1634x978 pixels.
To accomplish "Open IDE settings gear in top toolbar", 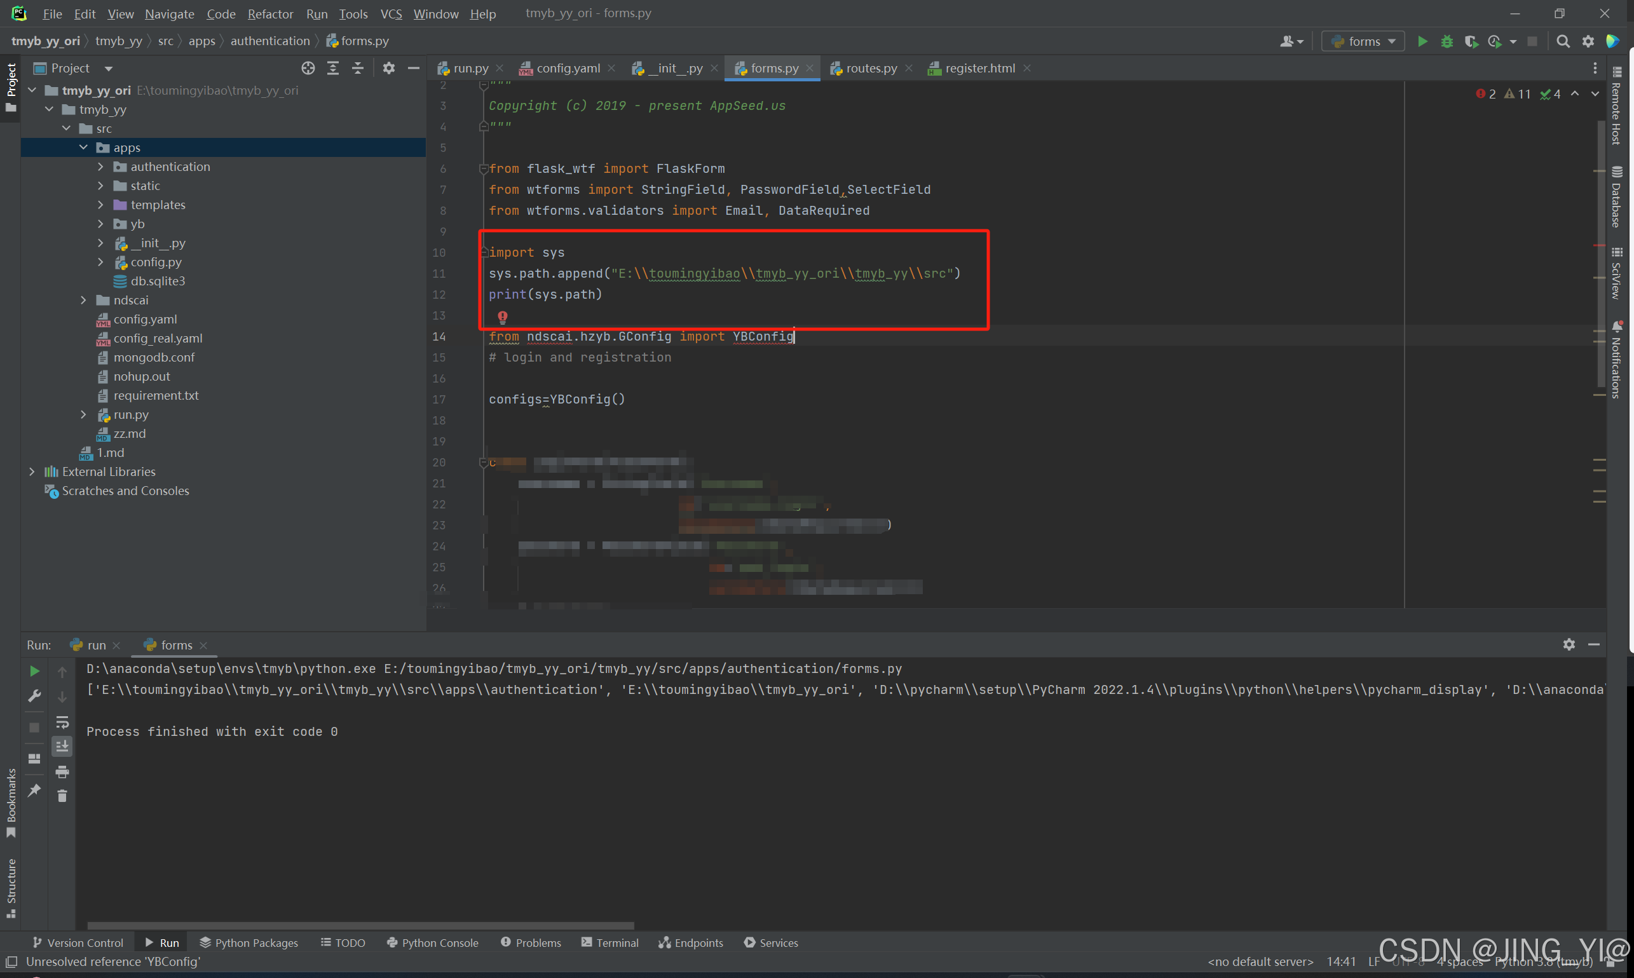I will click(x=1588, y=41).
